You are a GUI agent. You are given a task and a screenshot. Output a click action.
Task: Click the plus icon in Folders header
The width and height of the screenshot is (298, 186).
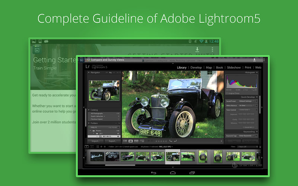[119, 123]
